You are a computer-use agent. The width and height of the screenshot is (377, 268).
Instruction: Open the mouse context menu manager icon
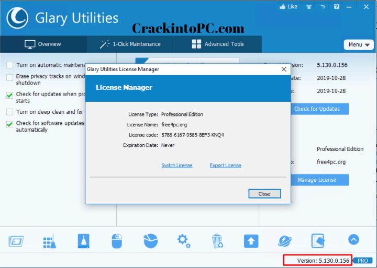coord(117,241)
